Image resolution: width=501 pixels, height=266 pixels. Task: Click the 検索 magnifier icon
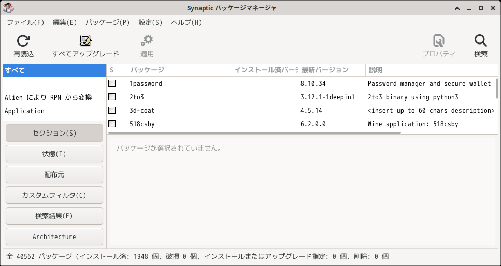click(481, 41)
